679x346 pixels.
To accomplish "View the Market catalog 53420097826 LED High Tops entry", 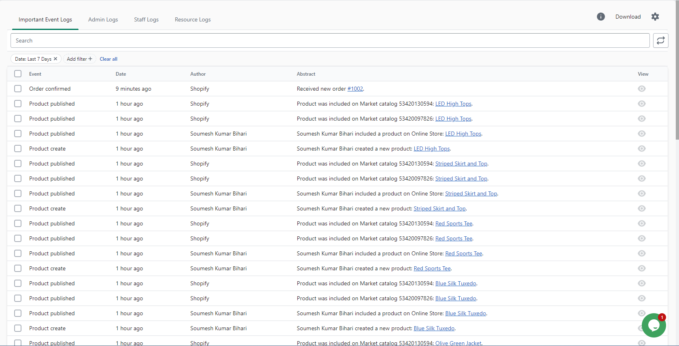I will coord(642,119).
